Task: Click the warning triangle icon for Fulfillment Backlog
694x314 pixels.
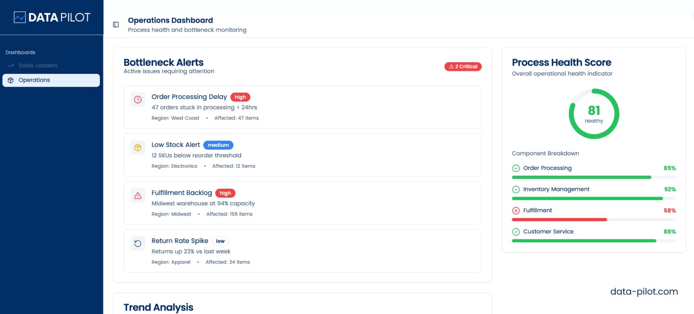Action: (x=138, y=196)
